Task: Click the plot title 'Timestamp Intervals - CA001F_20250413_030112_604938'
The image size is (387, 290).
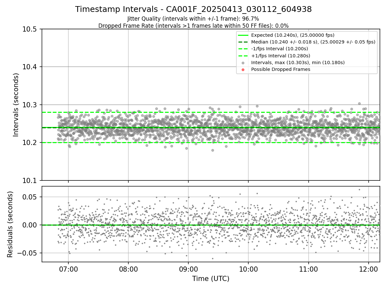Action: [193, 9]
